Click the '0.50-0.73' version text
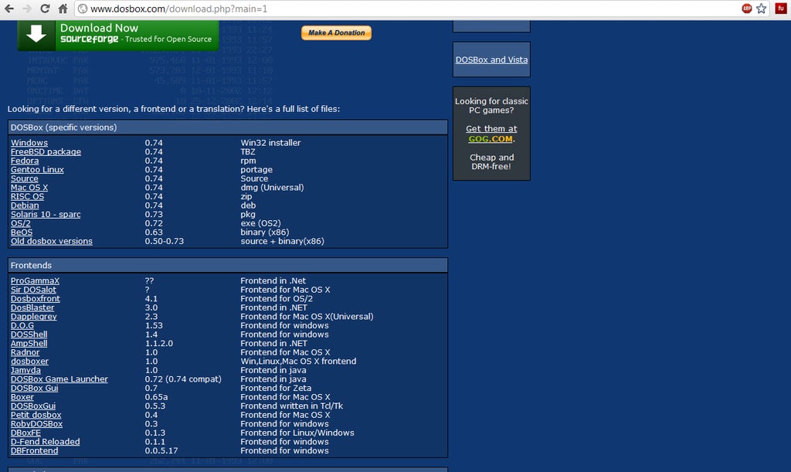 [x=164, y=241]
